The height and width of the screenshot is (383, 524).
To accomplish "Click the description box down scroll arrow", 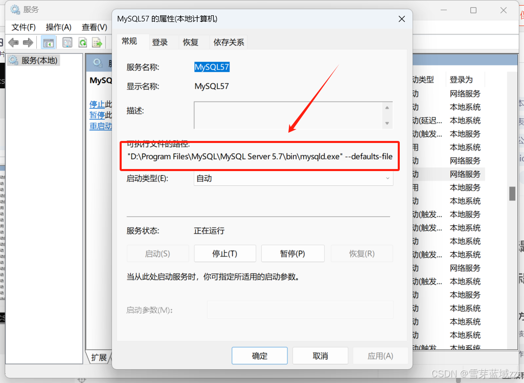I will pyautogui.click(x=387, y=123).
